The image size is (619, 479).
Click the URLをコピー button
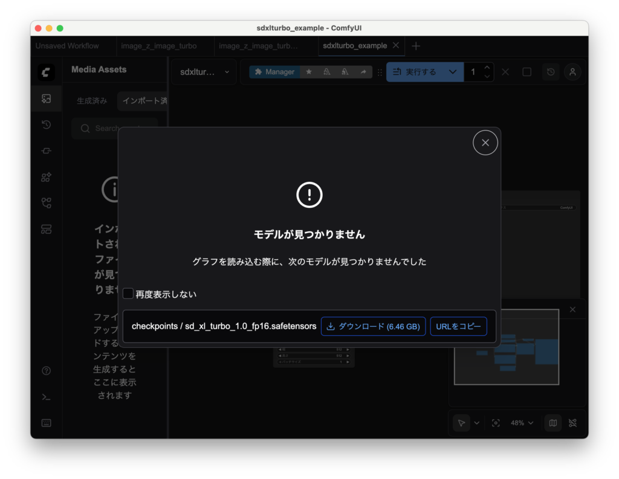(x=458, y=326)
